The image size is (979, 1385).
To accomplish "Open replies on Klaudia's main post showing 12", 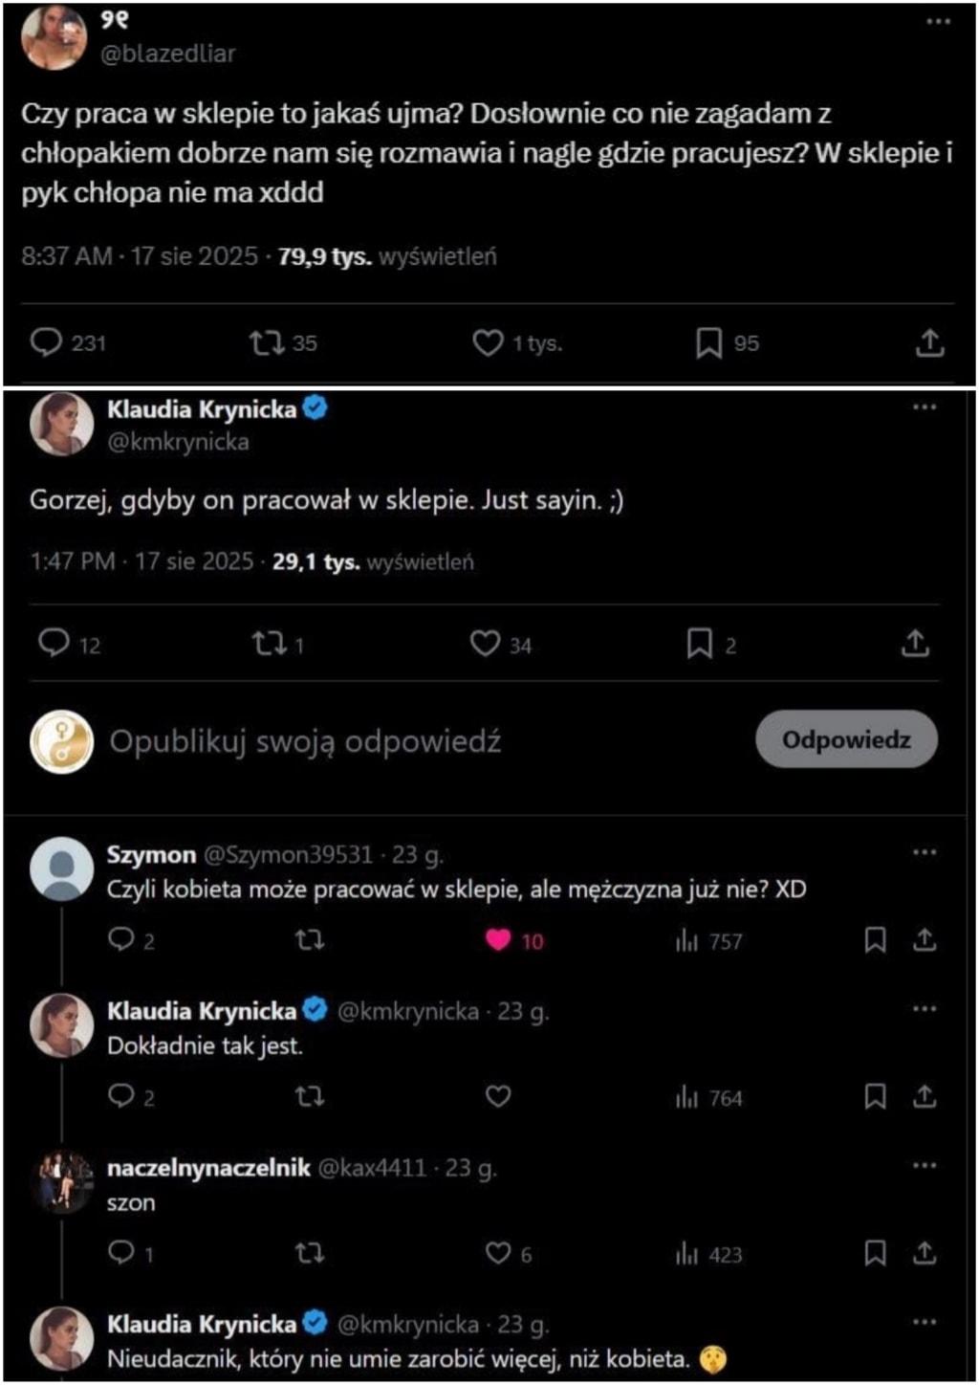I will click(x=54, y=644).
